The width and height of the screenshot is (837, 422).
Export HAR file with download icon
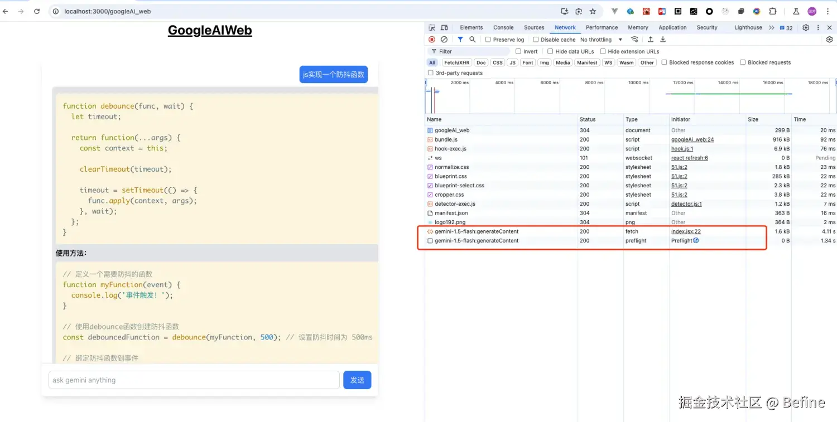(663, 40)
